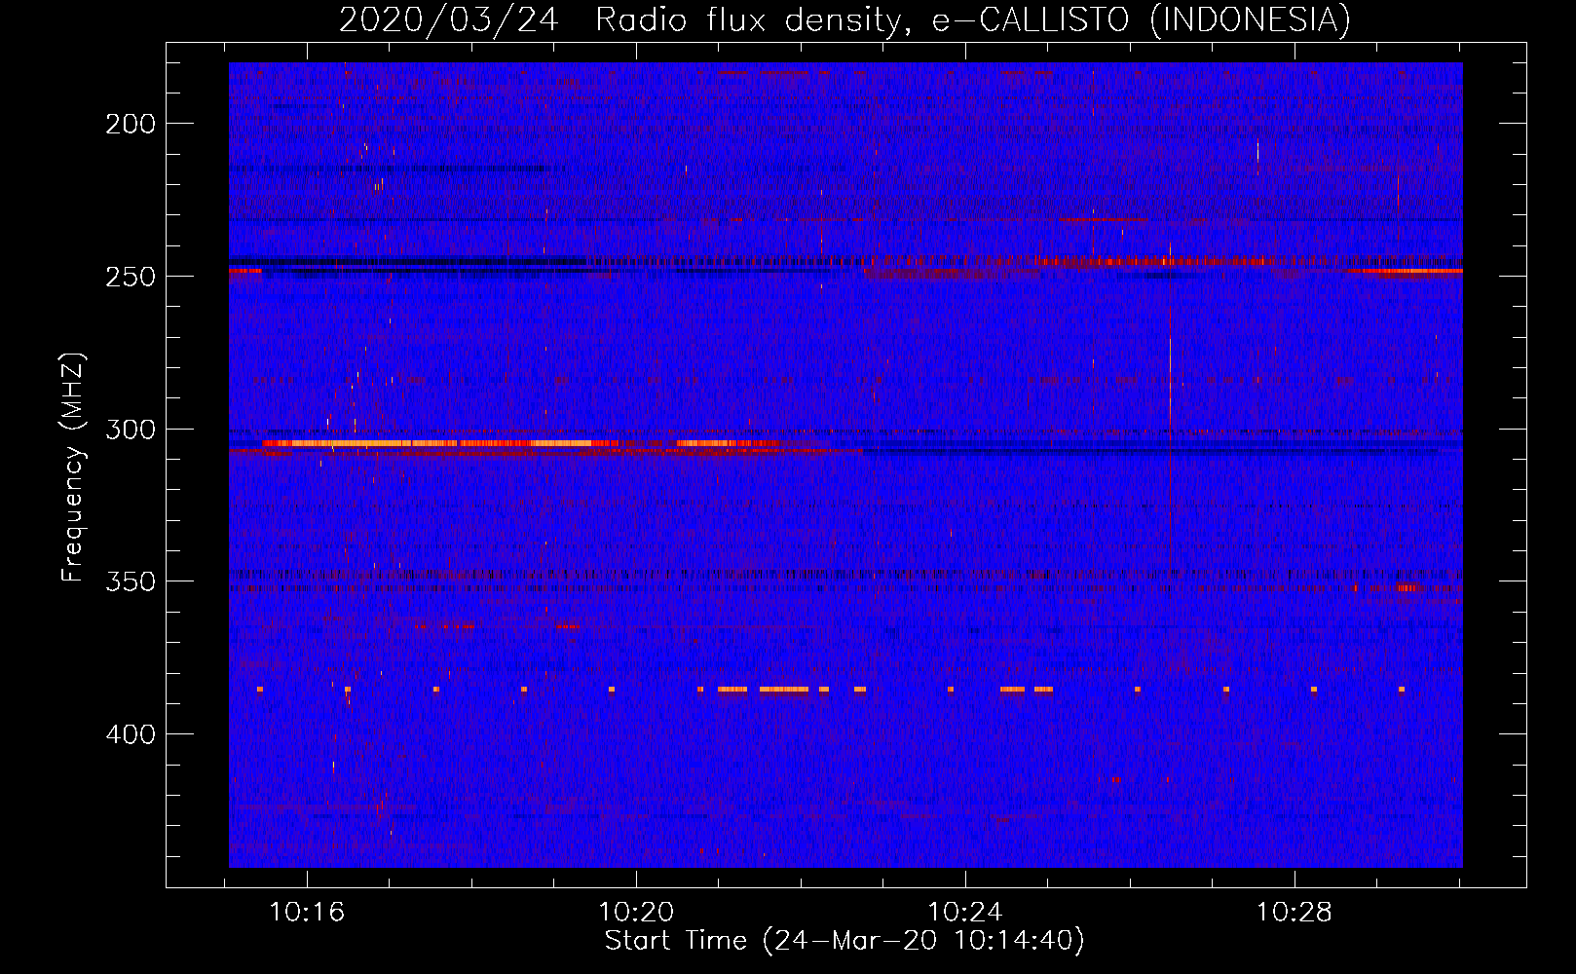Click the "Frequency (MHZ)" axis label
This screenshot has height=974, width=1576.
[73, 467]
